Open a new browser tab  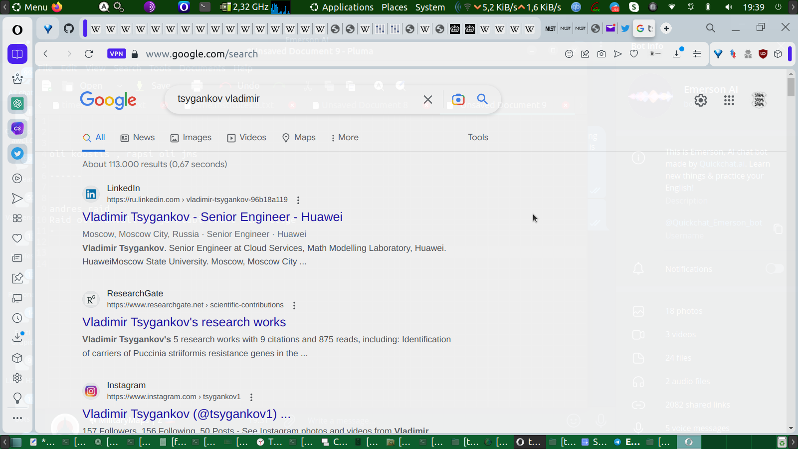pos(666,28)
